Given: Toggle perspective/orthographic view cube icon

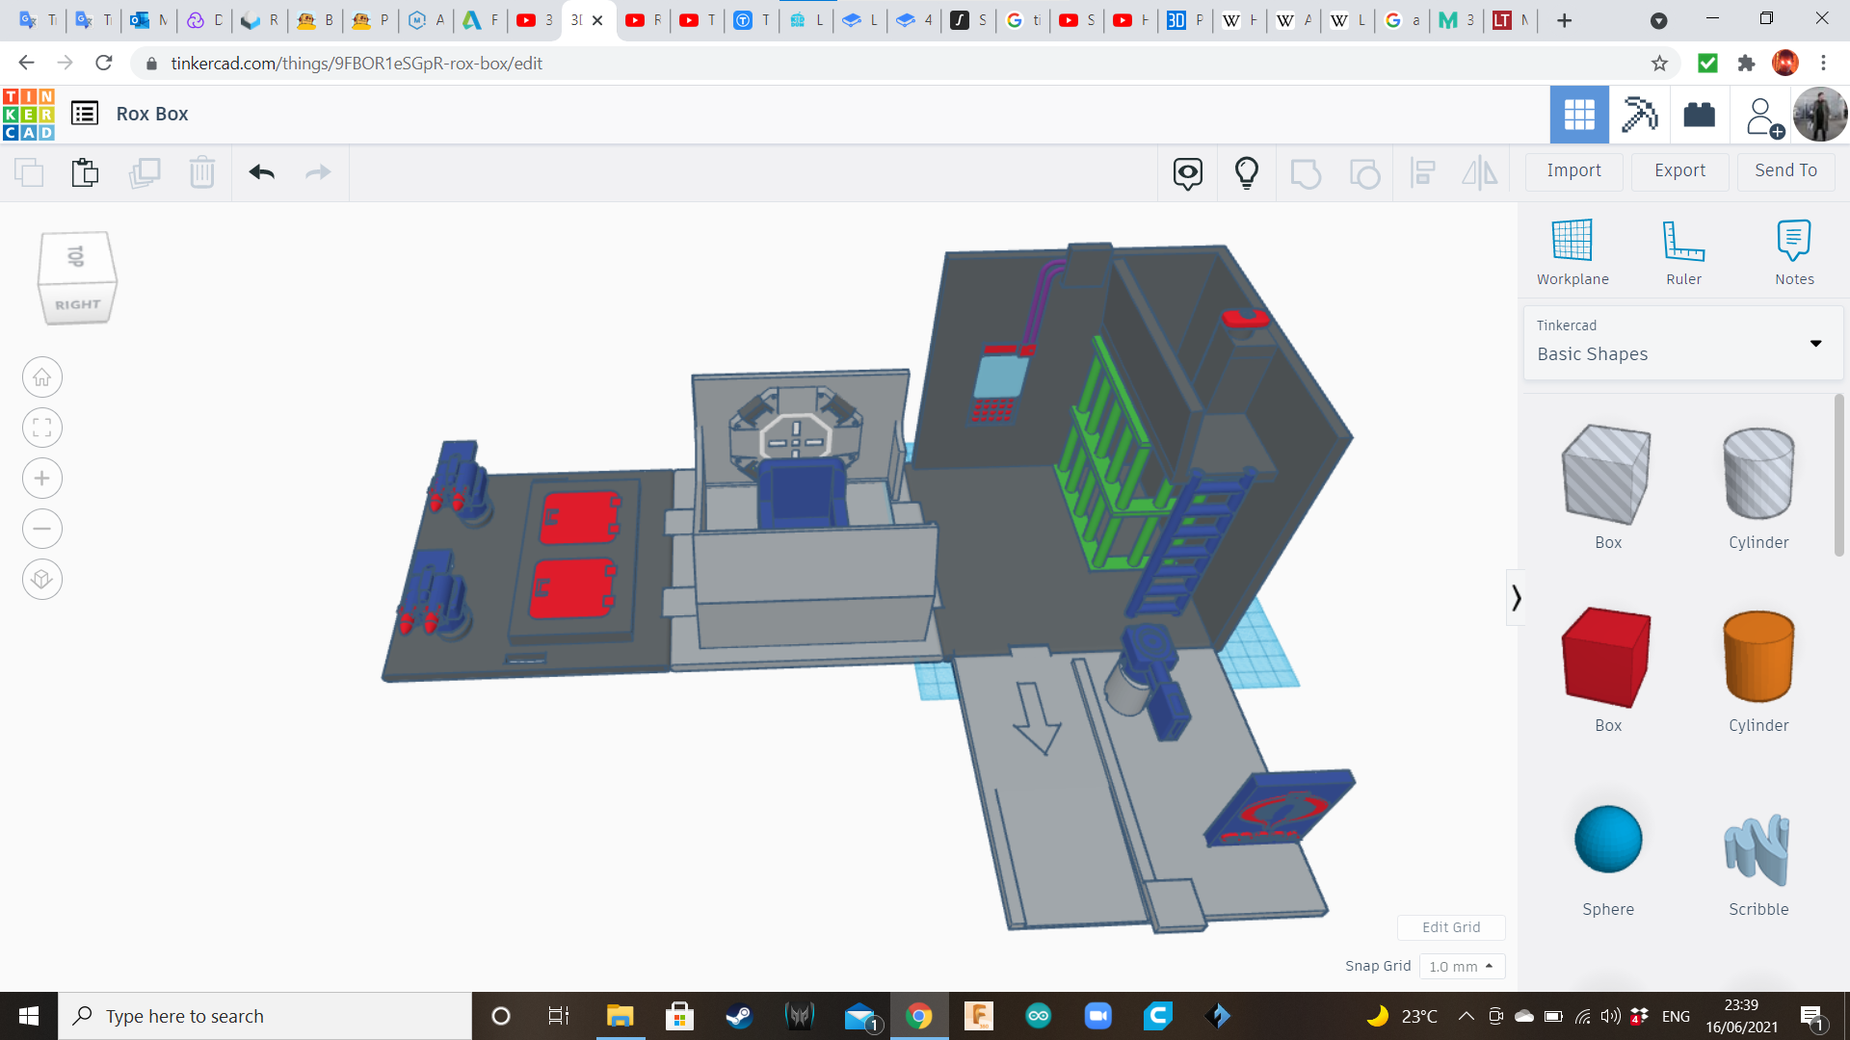Looking at the screenshot, I should point(42,580).
